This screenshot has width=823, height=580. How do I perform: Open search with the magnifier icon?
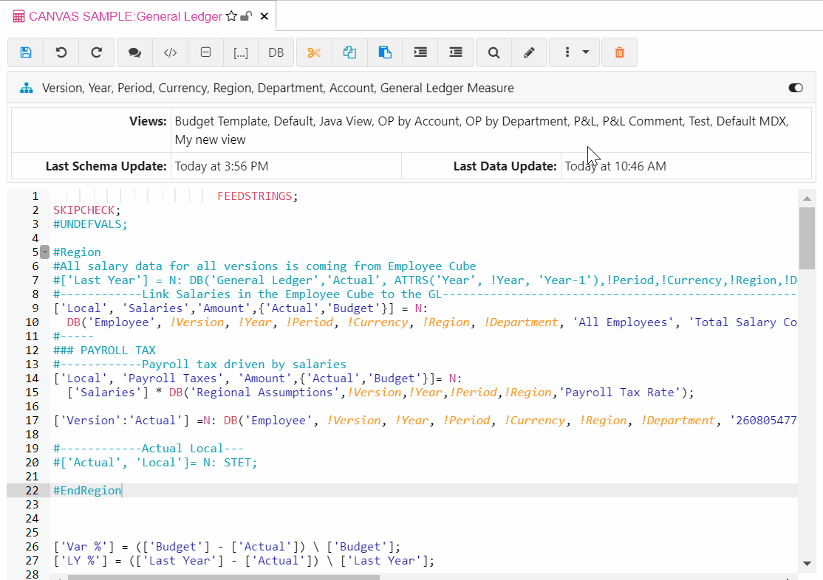494,52
